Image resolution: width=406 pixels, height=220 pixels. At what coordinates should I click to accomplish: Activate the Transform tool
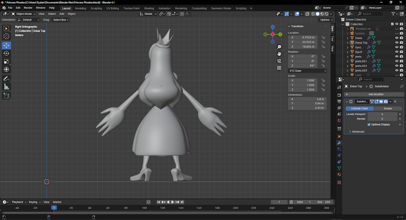[x=6, y=70]
